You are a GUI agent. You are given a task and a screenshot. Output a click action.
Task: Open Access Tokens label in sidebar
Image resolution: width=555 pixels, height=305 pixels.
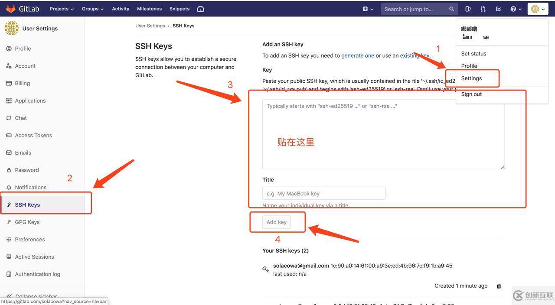coord(33,135)
